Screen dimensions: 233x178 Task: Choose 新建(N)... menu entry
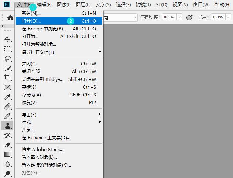(59, 13)
